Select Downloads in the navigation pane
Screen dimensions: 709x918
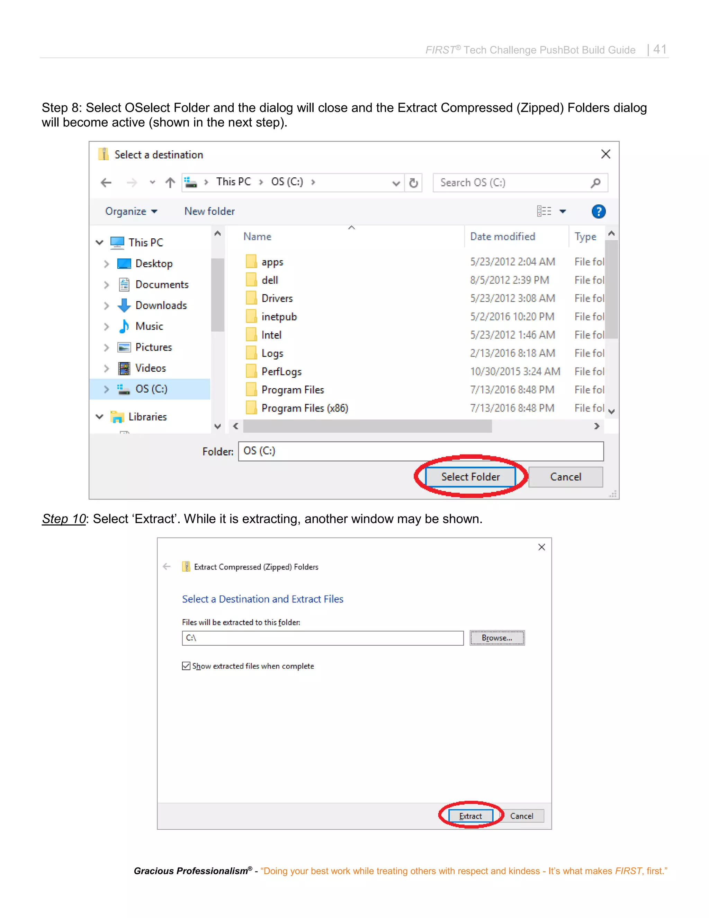pos(161,306)
